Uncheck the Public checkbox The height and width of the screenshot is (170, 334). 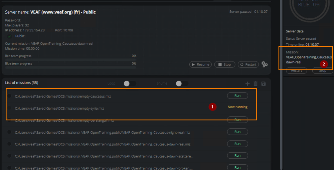pos(10,36)
